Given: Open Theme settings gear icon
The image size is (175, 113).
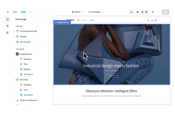Looking at the screenshot, I should point(8,26).
